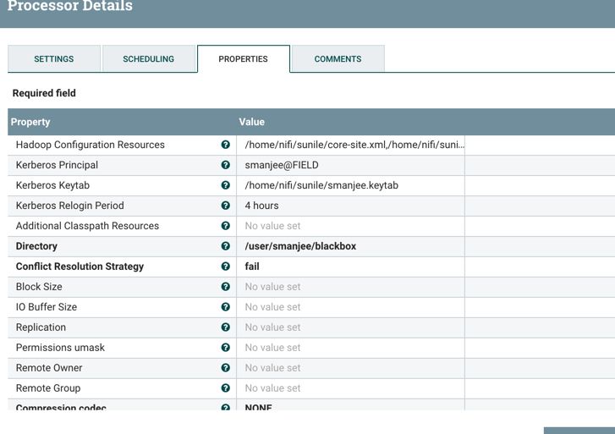
Task: Edit Conflict Resolution Strategy value fail
Action: point(349,266)
